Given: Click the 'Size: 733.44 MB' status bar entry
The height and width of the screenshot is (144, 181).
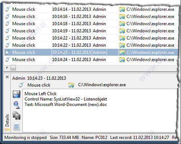Looking at the screenshot, I should (64, 138).
